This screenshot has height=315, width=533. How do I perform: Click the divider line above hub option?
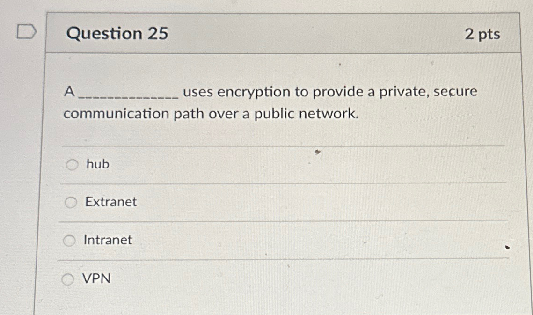[x=281, y=146]
